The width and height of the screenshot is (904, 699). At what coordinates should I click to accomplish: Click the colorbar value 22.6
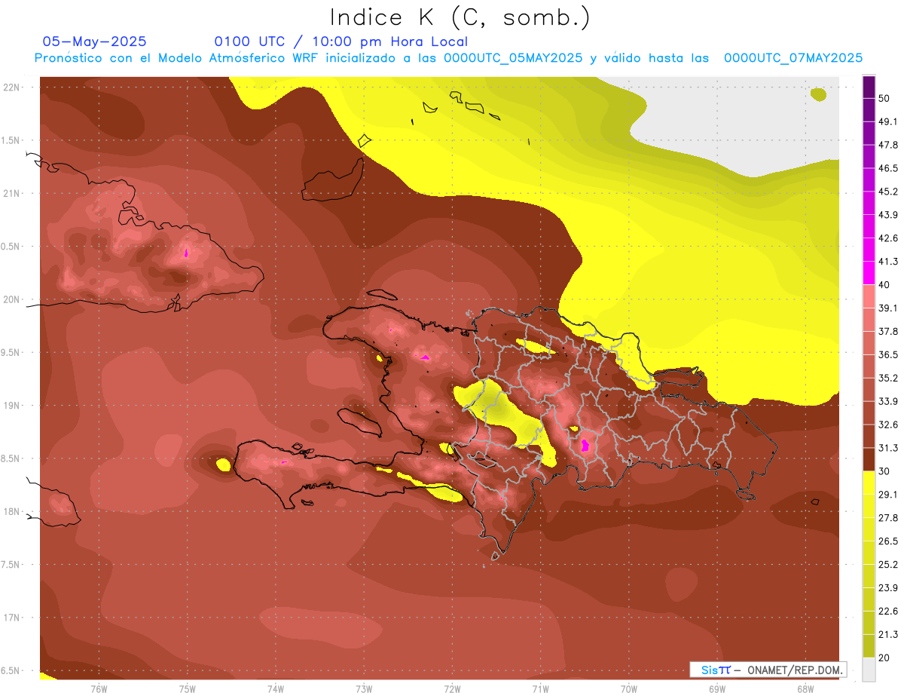(889, 612)
